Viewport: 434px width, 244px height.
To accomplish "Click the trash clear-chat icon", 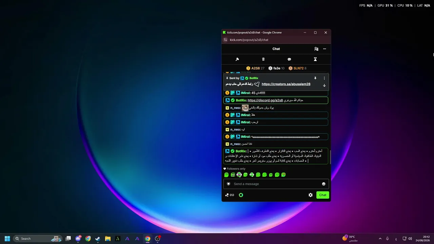I will coord(263,59).
